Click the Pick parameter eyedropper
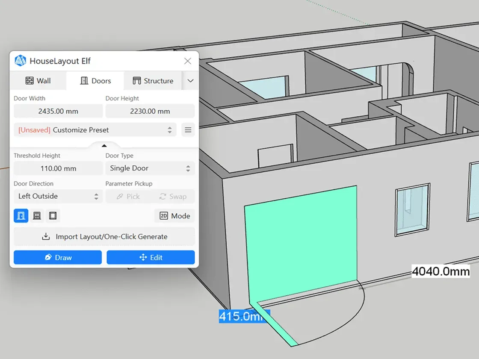This screenshot has width=479, height=359. coord(128,196)
